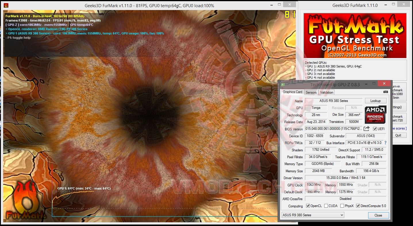
Task: Click 'GPU 1: ASUS R9 380 Series' detected entry
Action: pos(333,66)
